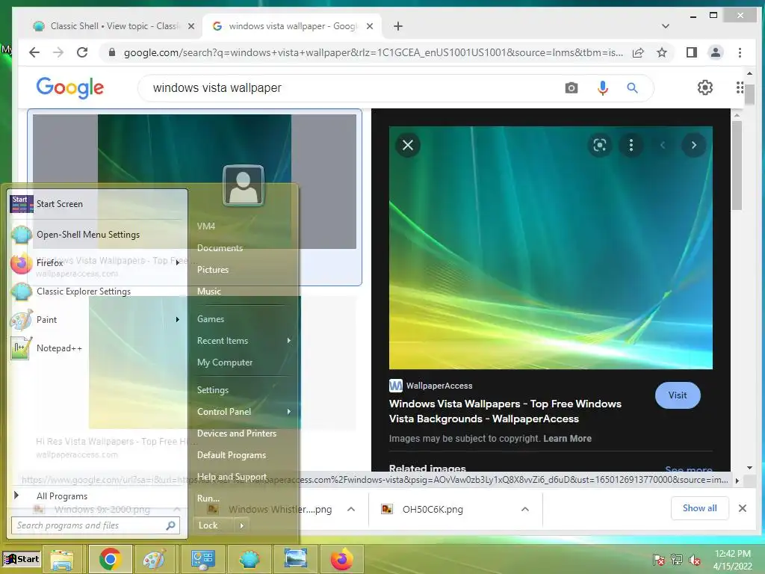Expand Firefox submenu arrow in Start menu
Viewport: 765px width, 574px height.
click(177, 262)
